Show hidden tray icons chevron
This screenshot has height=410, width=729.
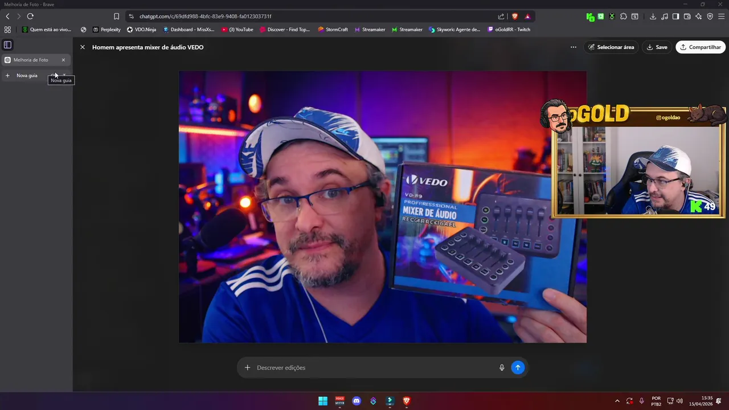[617, 401]
